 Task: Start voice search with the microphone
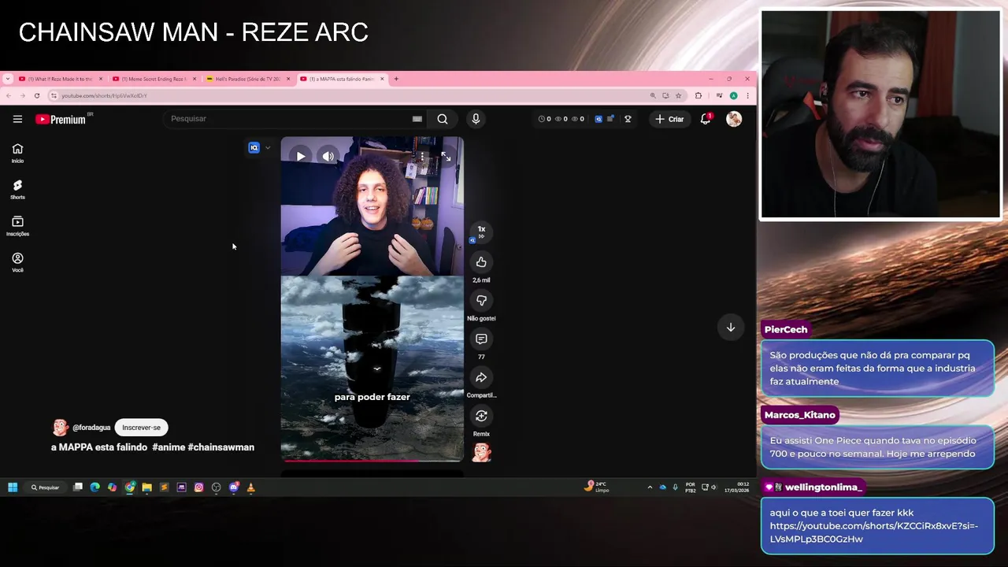476,119
